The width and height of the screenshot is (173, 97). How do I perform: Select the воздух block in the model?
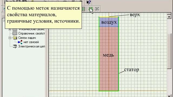109,22
